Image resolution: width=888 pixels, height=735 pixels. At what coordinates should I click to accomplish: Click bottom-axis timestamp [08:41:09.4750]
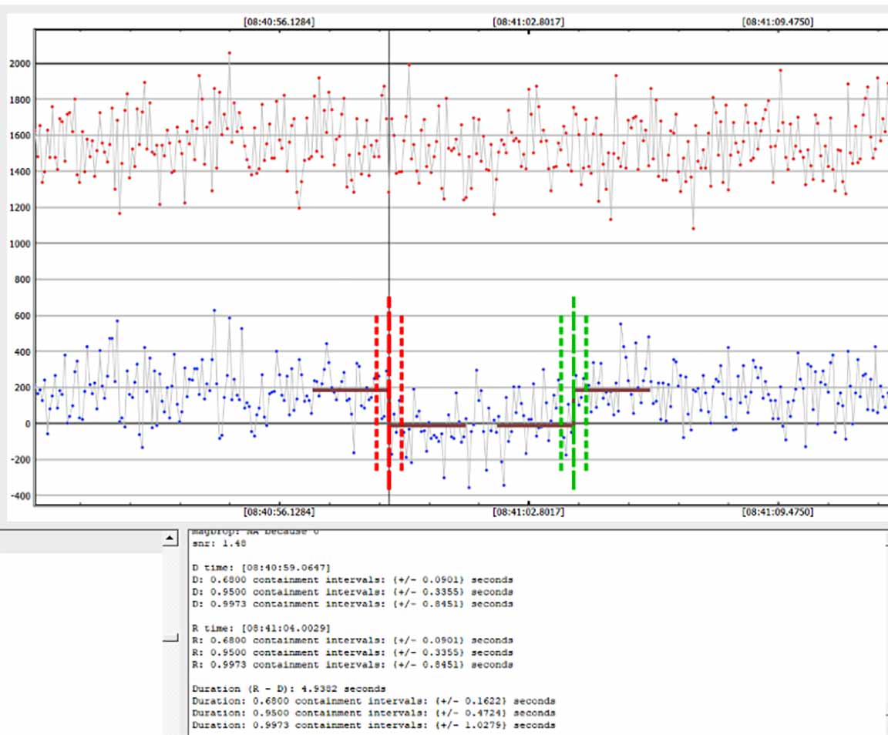[x=778, y=512]
